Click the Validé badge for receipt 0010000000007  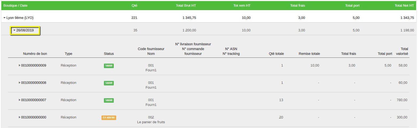point(109,100)
